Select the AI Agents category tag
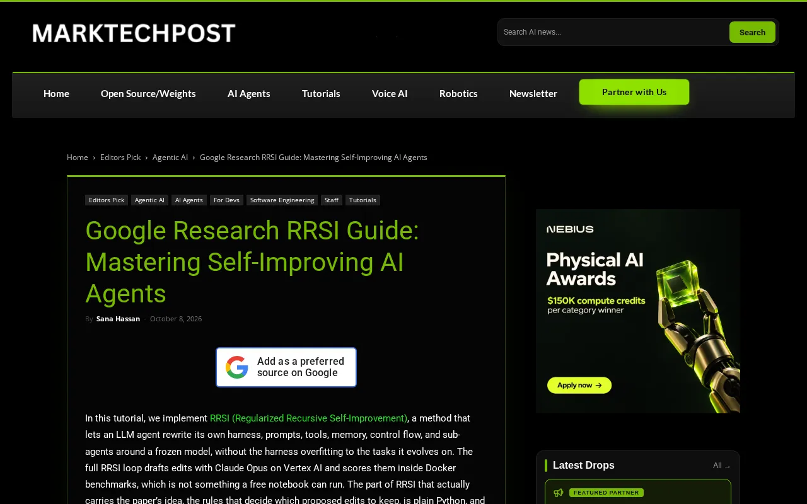This screenshot has height=504, width=807. 189,200
